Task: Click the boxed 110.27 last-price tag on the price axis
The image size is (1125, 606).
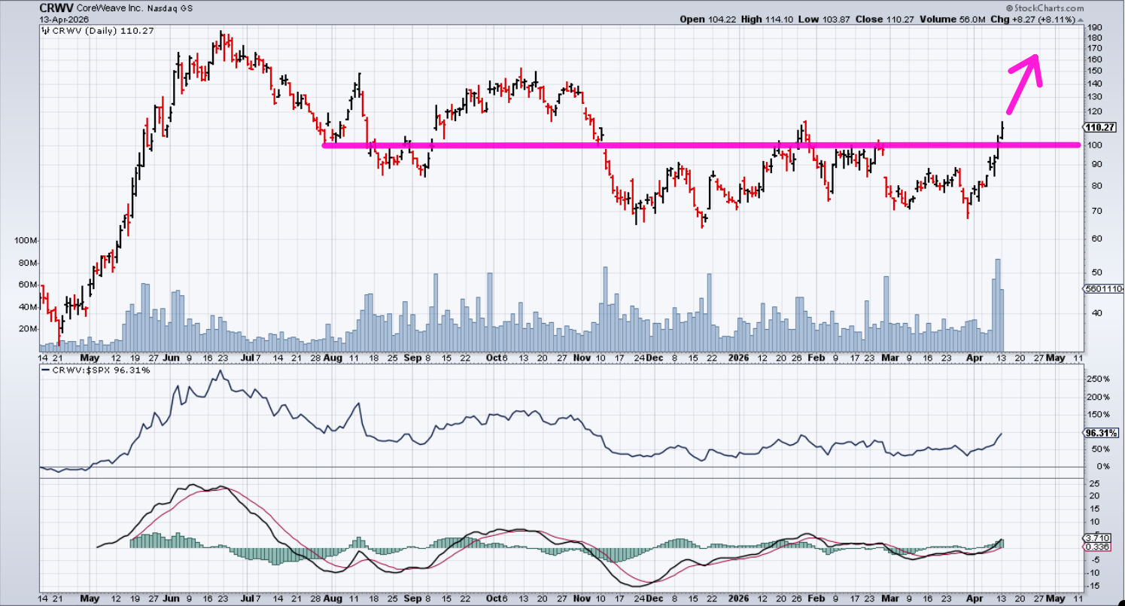Action: pyautogui.click(x=1099, y=128)
